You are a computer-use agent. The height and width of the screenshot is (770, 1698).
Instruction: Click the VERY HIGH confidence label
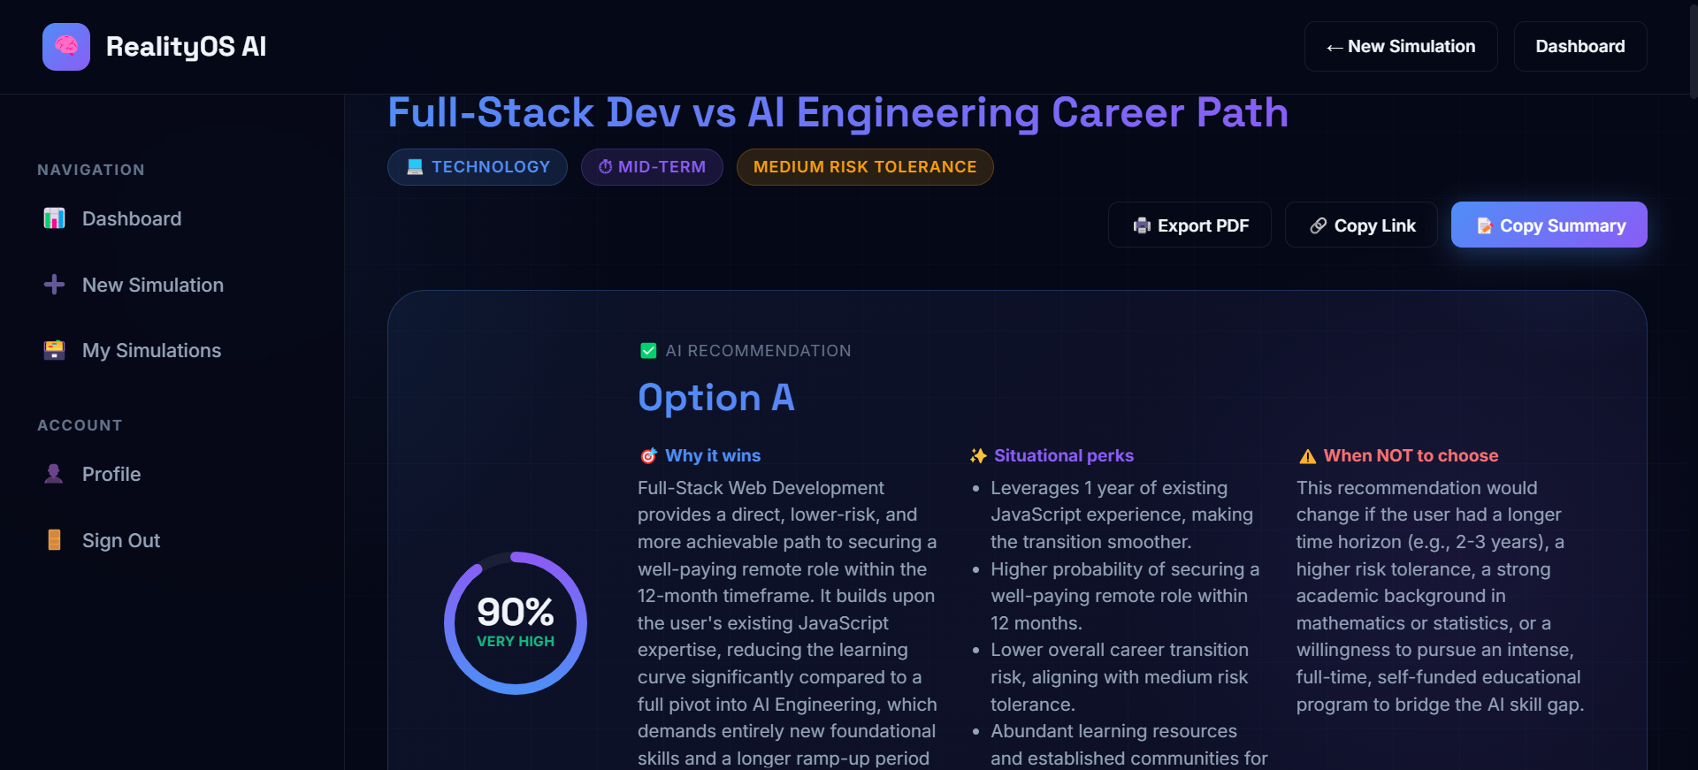[516, 642]
